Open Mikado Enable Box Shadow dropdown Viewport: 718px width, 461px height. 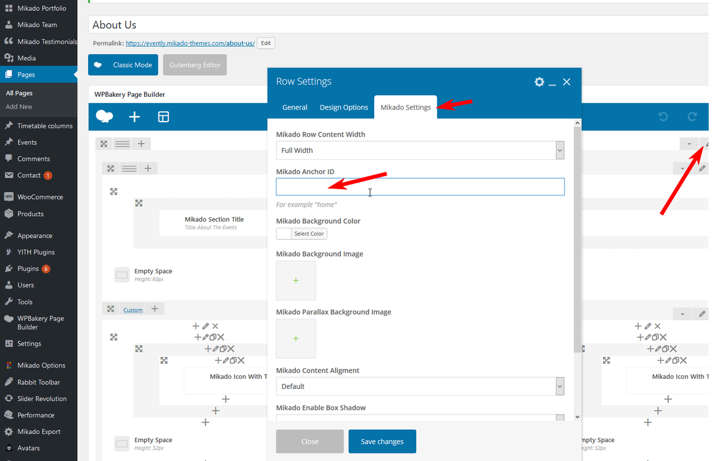420,418
